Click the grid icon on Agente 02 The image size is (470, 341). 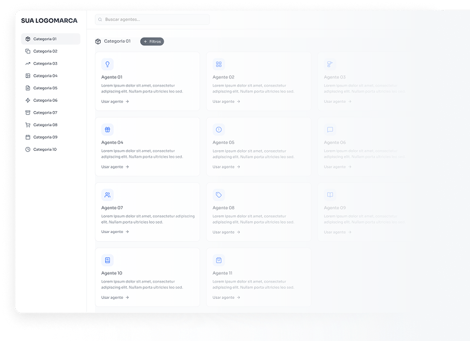pyautogui.click(x=219, y=64)
